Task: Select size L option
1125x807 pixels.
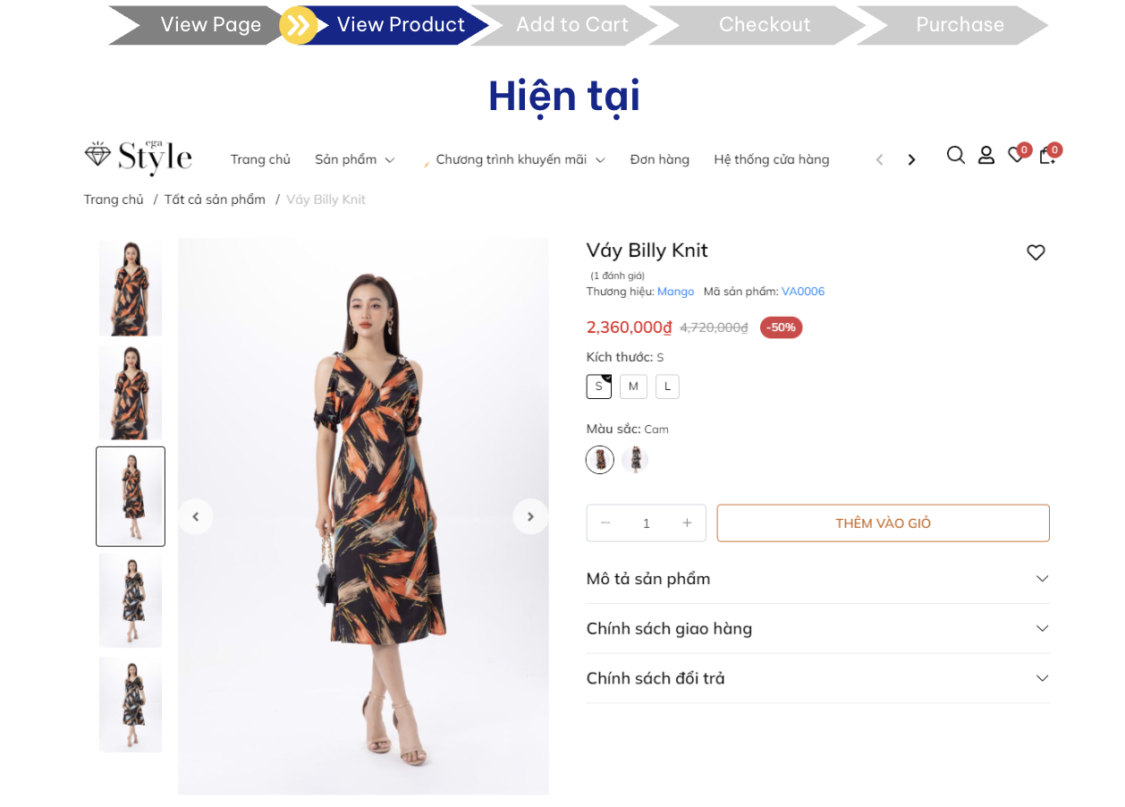Action: tap(667, 387)
